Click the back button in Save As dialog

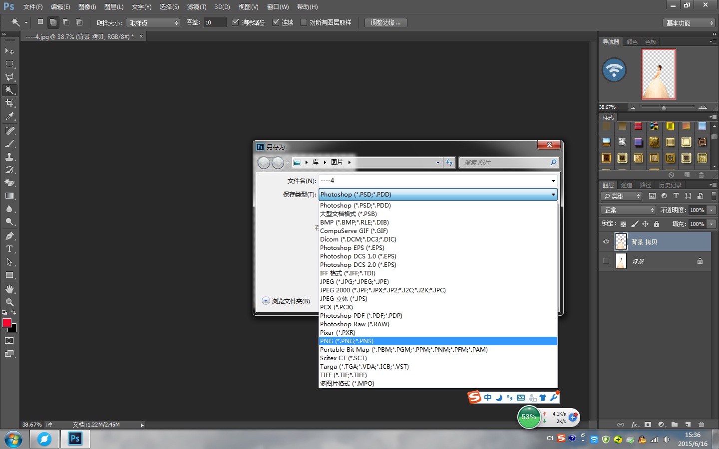[x=264, y=163]
